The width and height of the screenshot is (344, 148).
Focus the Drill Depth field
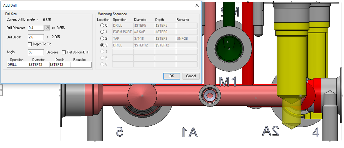point(35,37)
